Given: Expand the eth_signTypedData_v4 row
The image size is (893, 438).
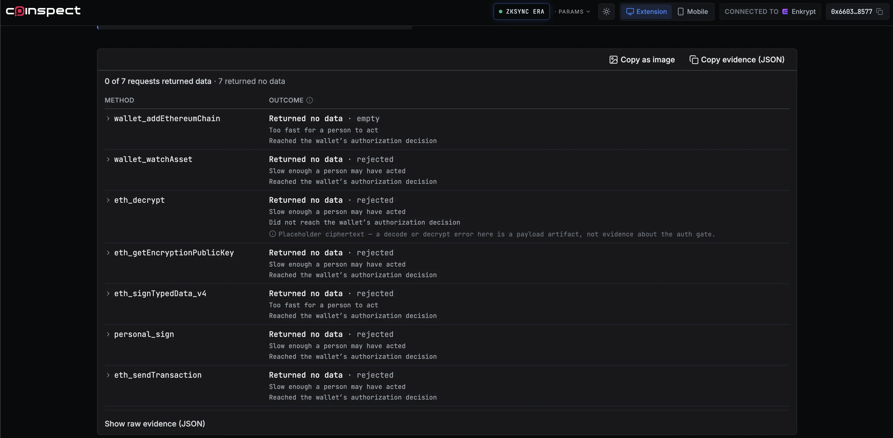Looking at the screenshot, I should pyautogui.click(x=108, y=293).
